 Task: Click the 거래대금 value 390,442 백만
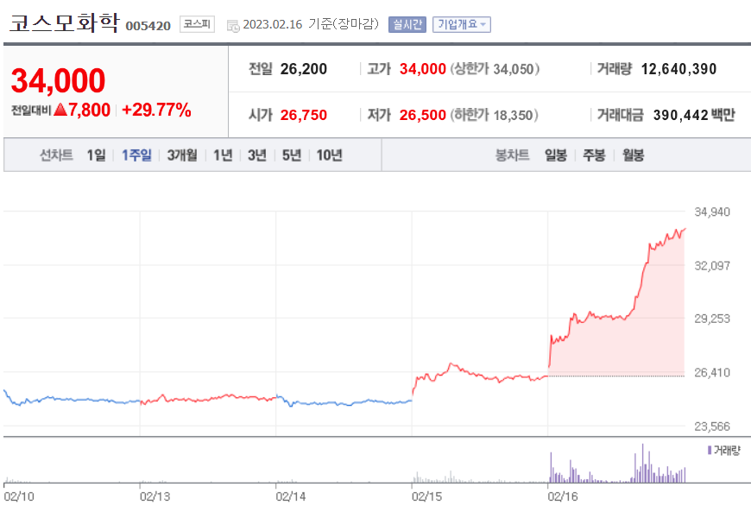pyautogui.click(x=694, y=115)
